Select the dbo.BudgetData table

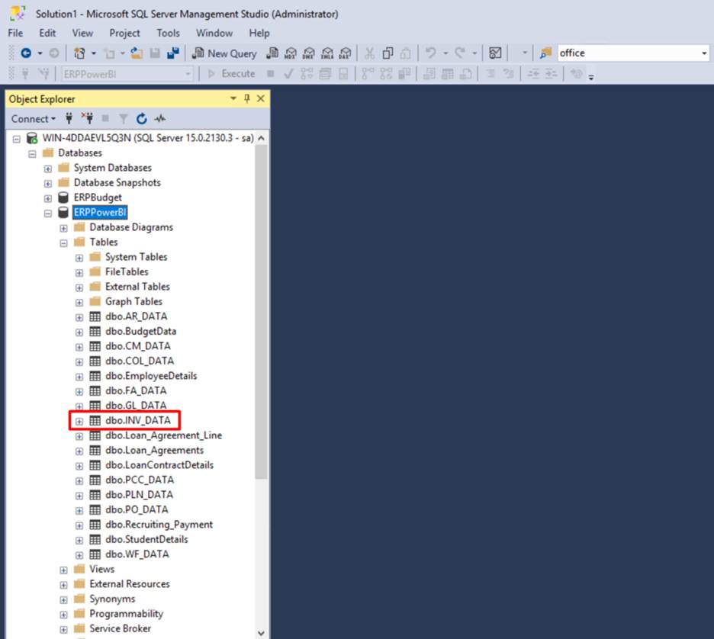140,332
